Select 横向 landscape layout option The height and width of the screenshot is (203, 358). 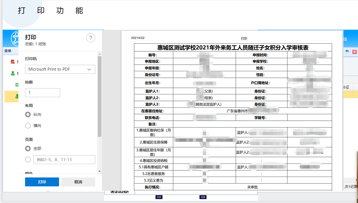click(x=28, y=126)
